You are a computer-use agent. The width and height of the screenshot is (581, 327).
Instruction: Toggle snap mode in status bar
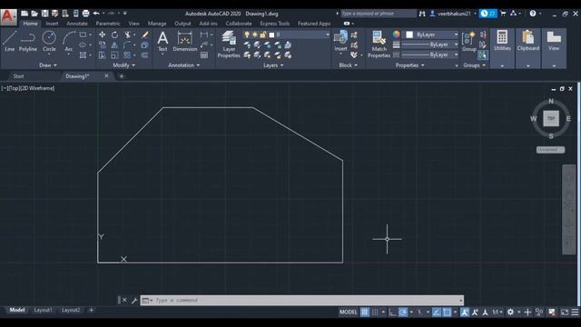tap(375, 312)
